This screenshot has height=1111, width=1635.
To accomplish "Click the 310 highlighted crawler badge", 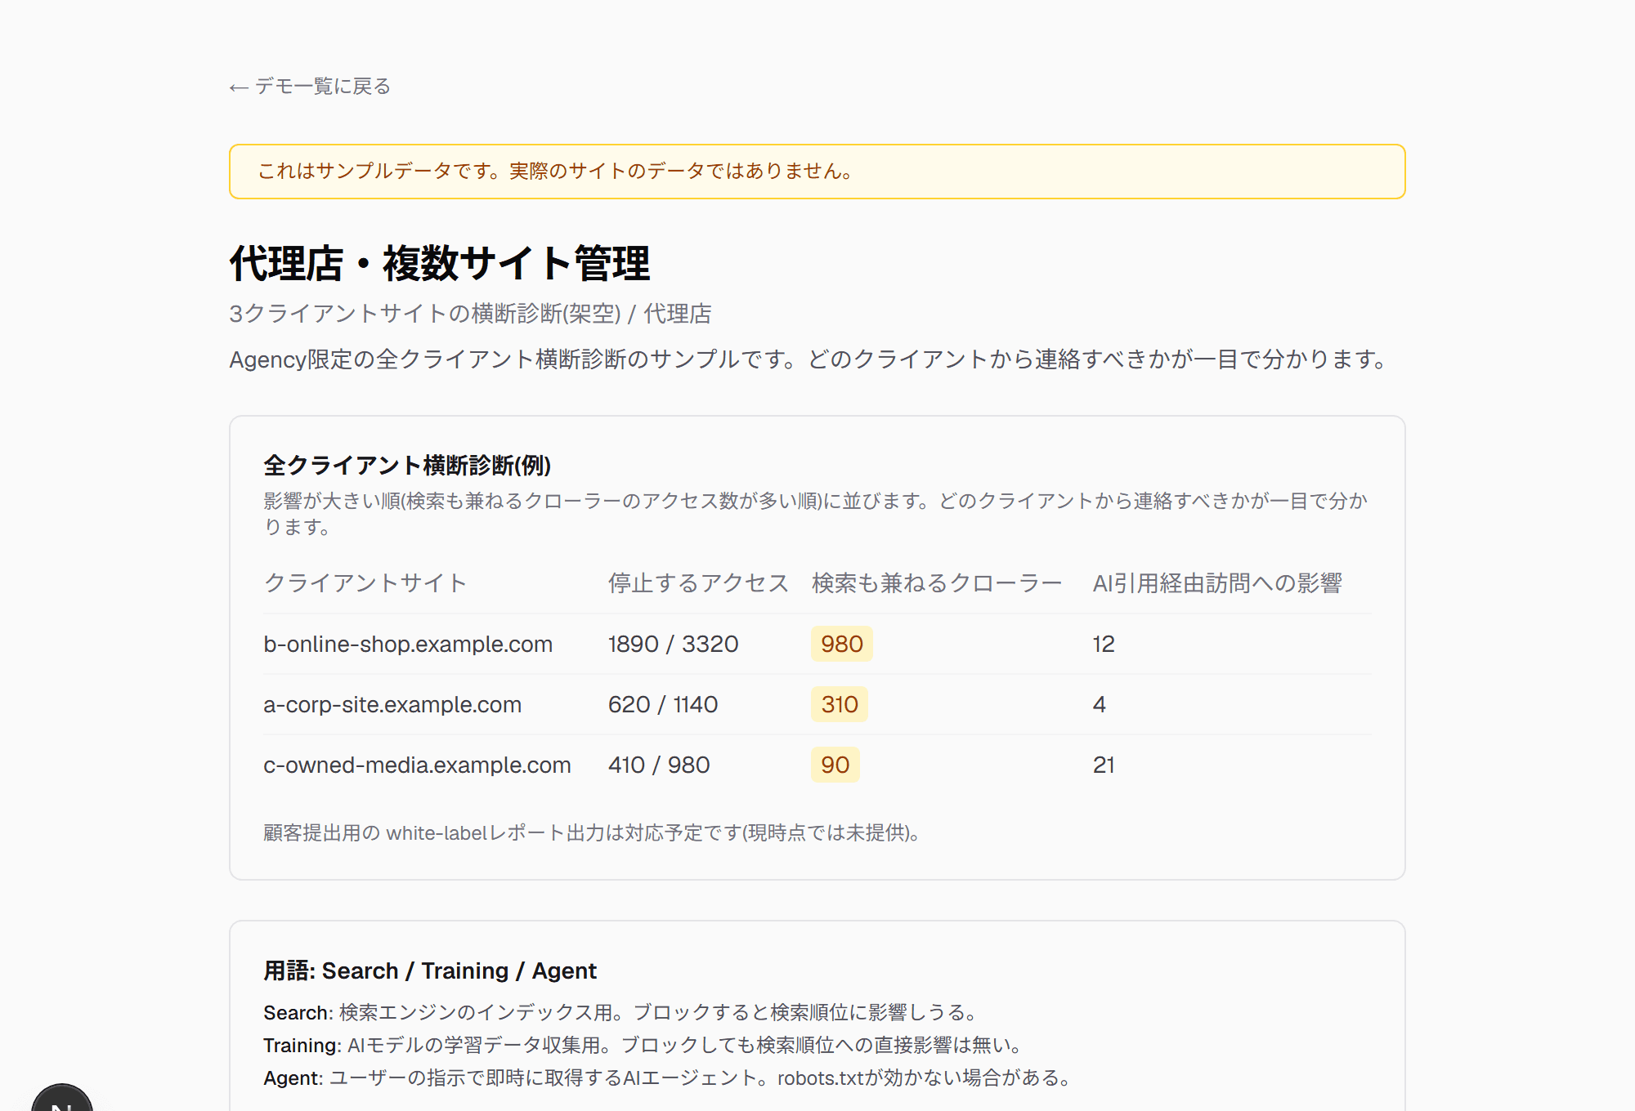I will point(840,704).
